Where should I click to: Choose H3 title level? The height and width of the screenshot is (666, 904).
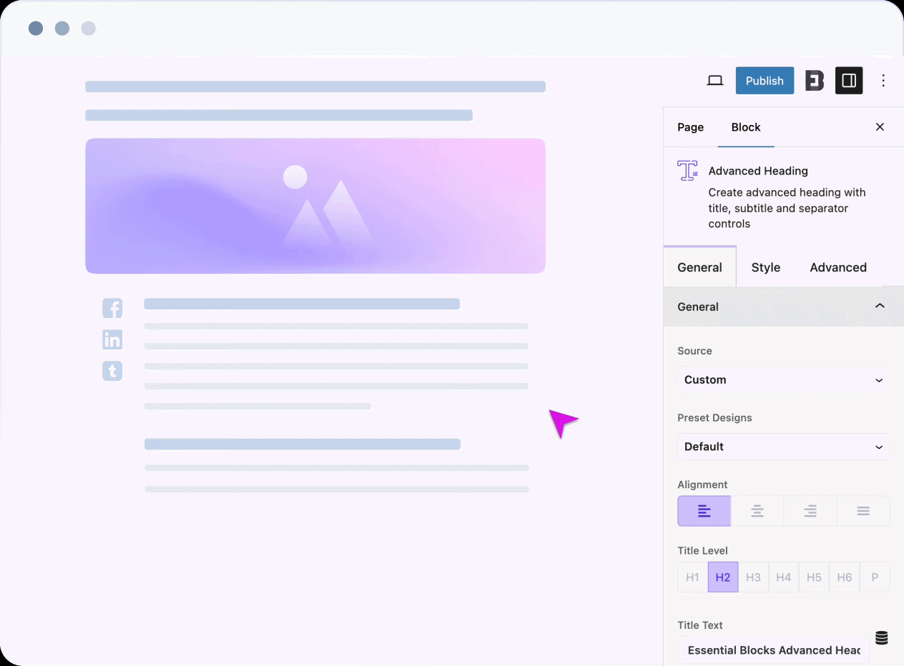click(753, 577)
